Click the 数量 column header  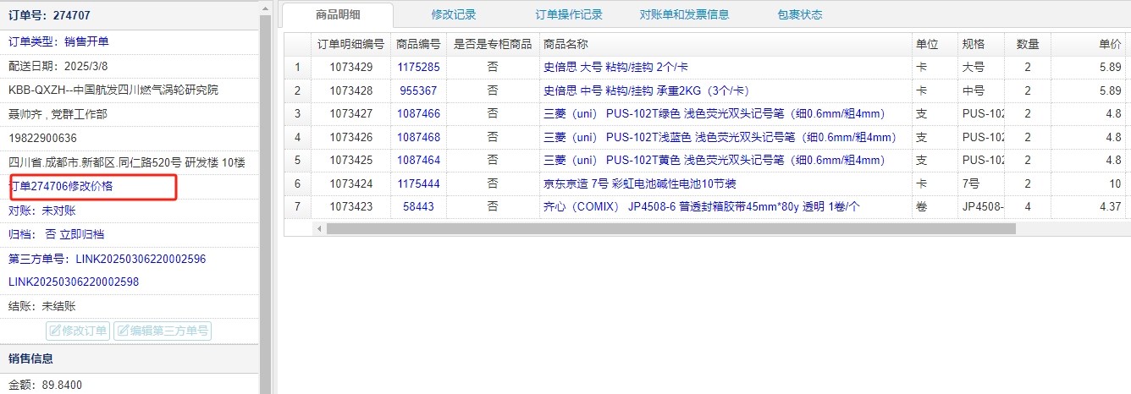tap(1028, 44)
